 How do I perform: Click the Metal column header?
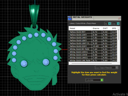click(80, 28)
